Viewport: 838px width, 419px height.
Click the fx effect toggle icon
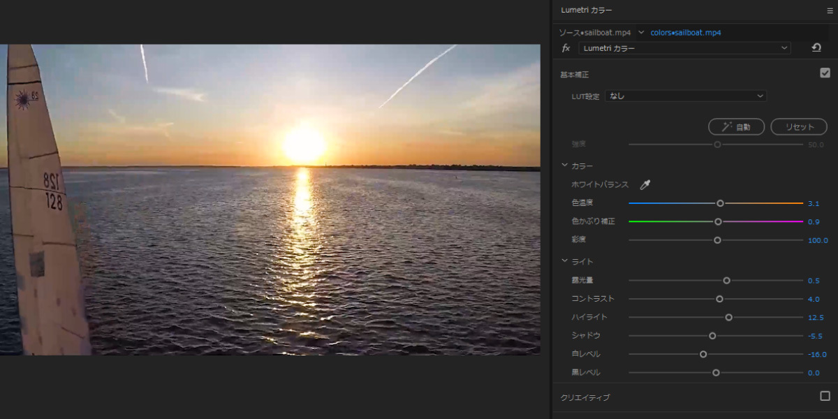click(x=566, y=48)
